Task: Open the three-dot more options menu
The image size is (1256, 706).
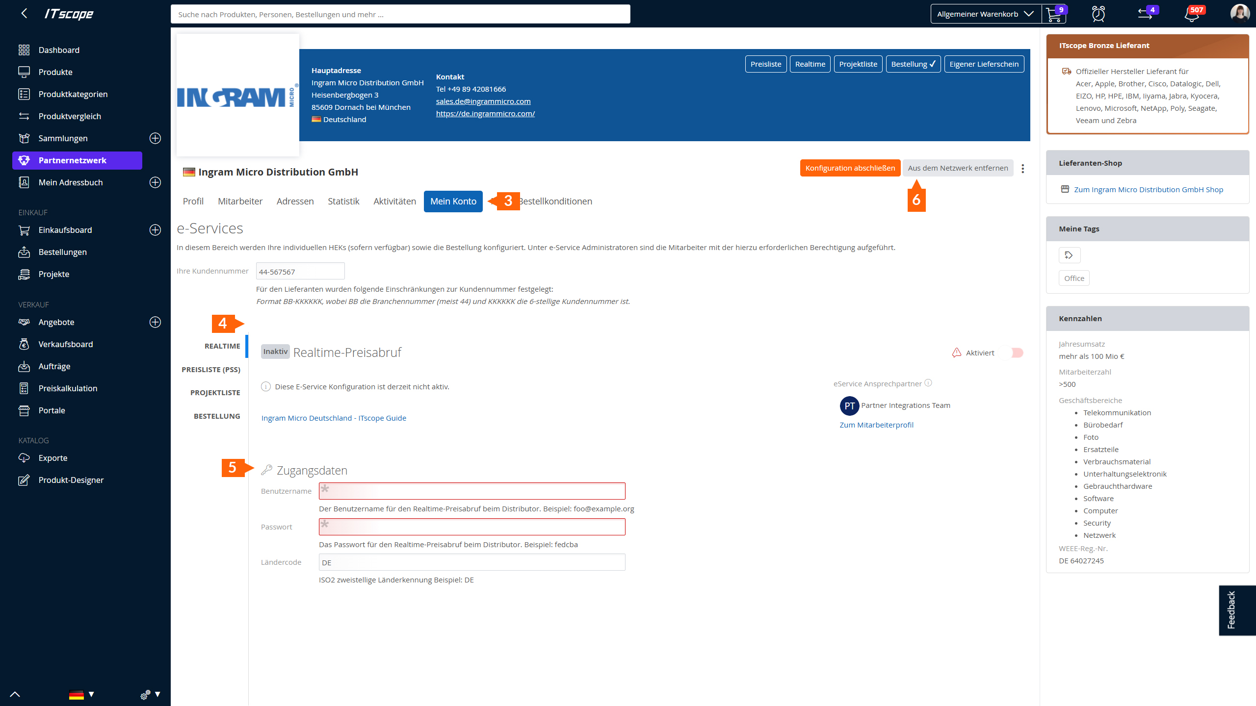Action: point(1023,168)
